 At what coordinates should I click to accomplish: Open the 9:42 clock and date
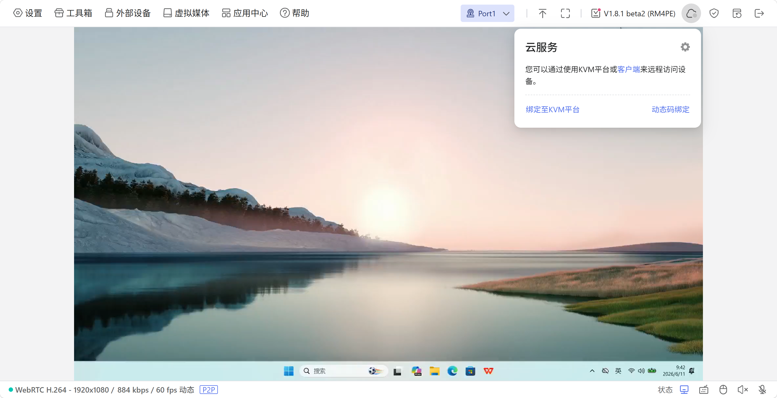pyautogui.click(x=674, y=371)
